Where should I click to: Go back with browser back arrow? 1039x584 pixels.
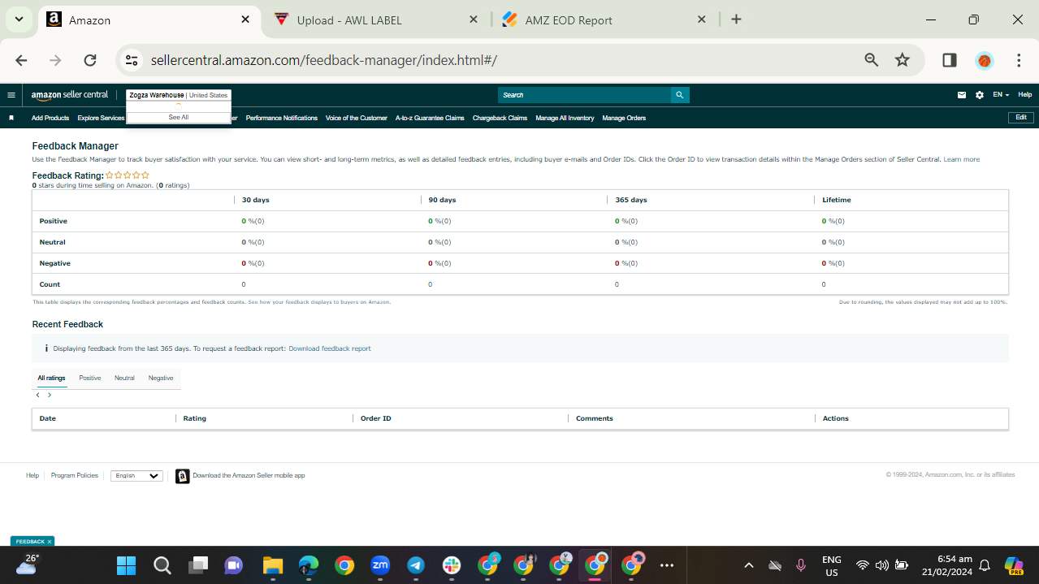pos(21,60)
